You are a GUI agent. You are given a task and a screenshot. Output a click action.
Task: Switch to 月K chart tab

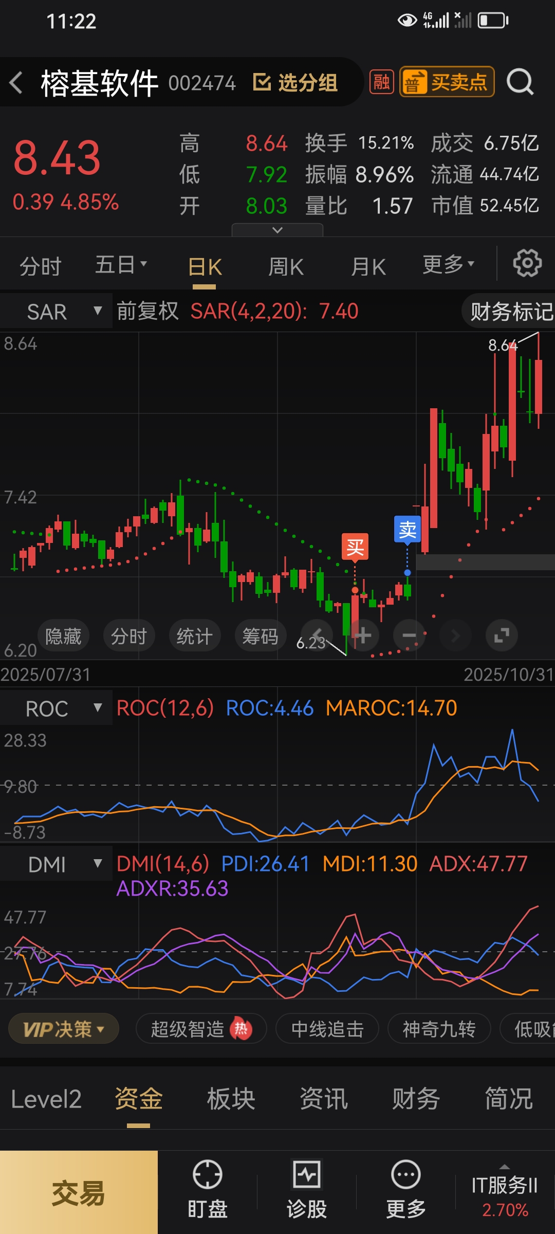click(x=368, y=267)
